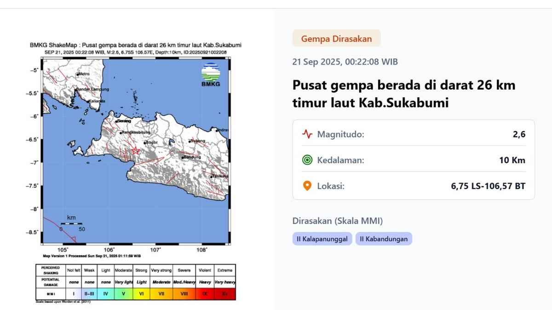Screen dimensions: 552x310
Task: Click the orange MMI VIII legend swatch
Action: pyautogui.click(x=184, y=293)
